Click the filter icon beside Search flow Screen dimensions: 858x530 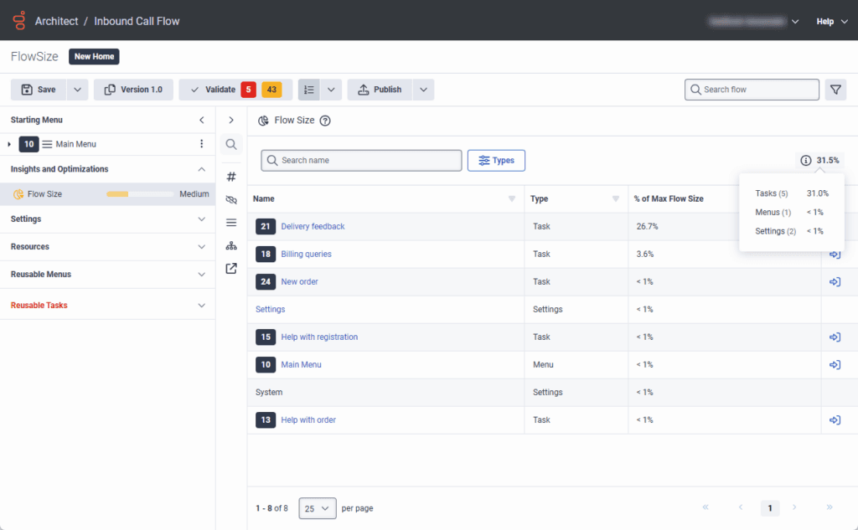(835, 89)
